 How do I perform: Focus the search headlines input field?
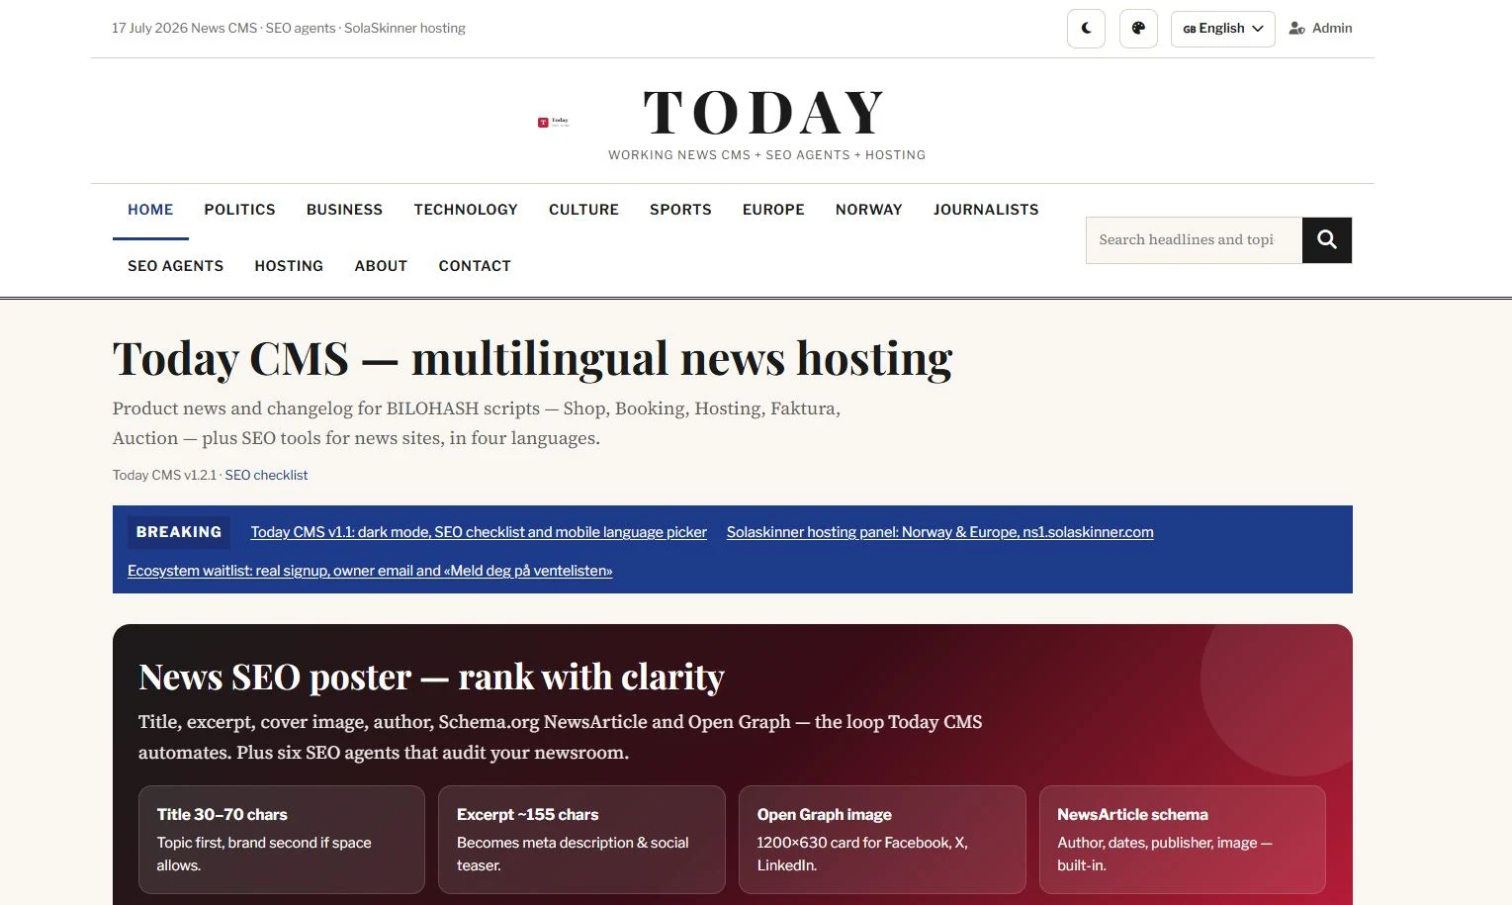click(1194, 240)
